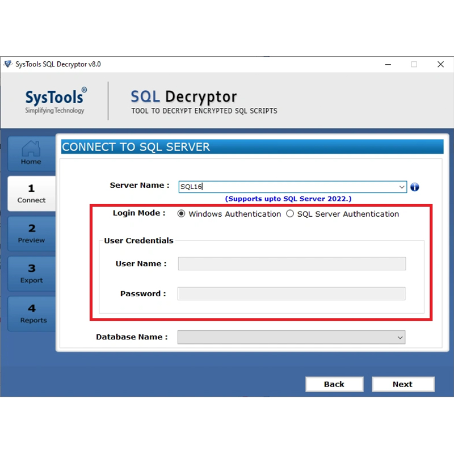Image resolution: width=454 pixels, height=454 pixels.
Task: Close the SQL Decryptor window
Action: point(440,64)
